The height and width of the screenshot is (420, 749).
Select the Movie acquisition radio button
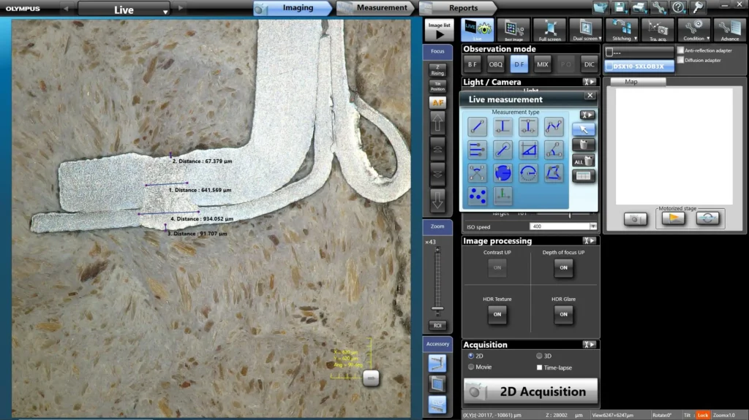[471, 367]
